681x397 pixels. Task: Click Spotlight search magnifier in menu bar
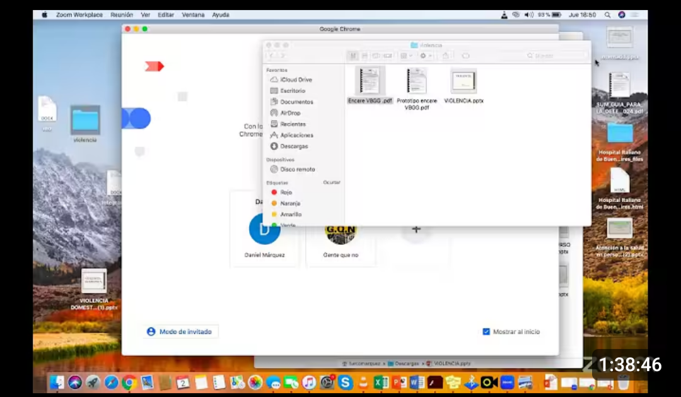(x=607, y=15)
